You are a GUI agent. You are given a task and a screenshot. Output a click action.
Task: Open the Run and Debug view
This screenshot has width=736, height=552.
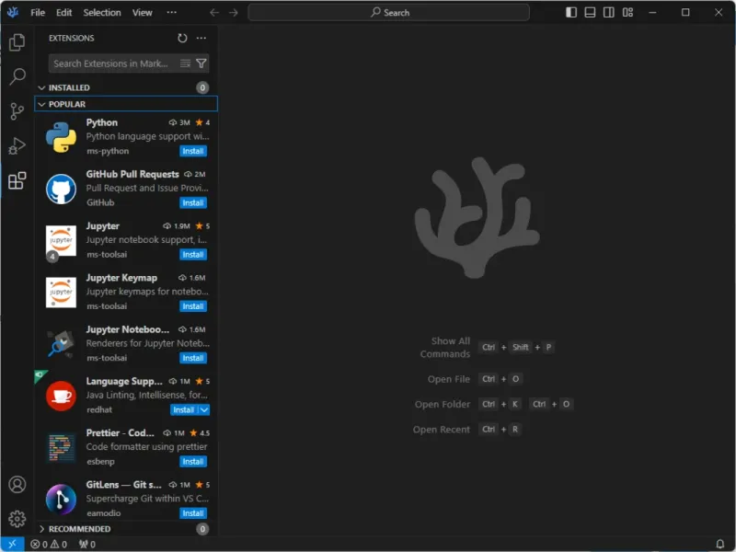[17, 146]
